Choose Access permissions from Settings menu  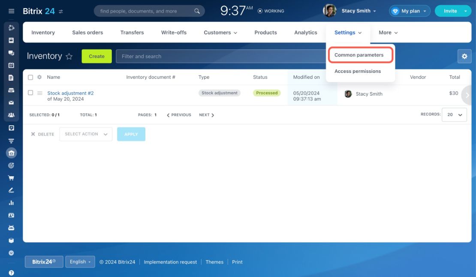[x=358, y=71]
